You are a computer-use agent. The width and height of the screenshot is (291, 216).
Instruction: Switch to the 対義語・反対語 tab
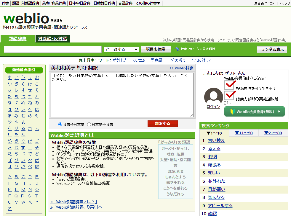[52, 39]
